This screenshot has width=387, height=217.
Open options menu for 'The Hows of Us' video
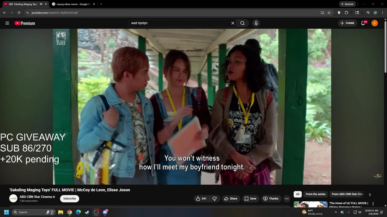[373, 204]
